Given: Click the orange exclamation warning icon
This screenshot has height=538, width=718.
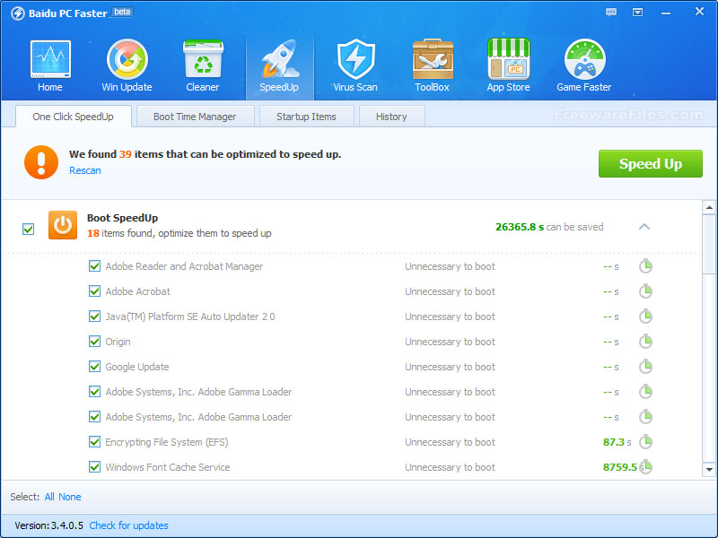Looking at the screenshot, I should tap(41, 162).
